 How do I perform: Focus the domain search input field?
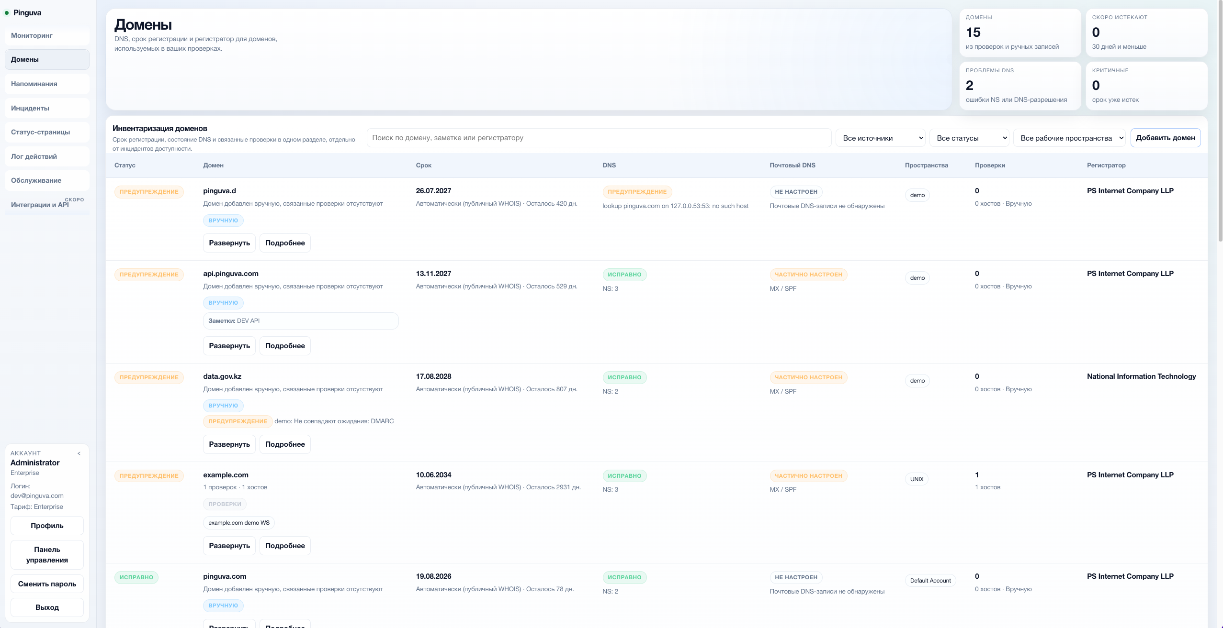pos(599,138)
